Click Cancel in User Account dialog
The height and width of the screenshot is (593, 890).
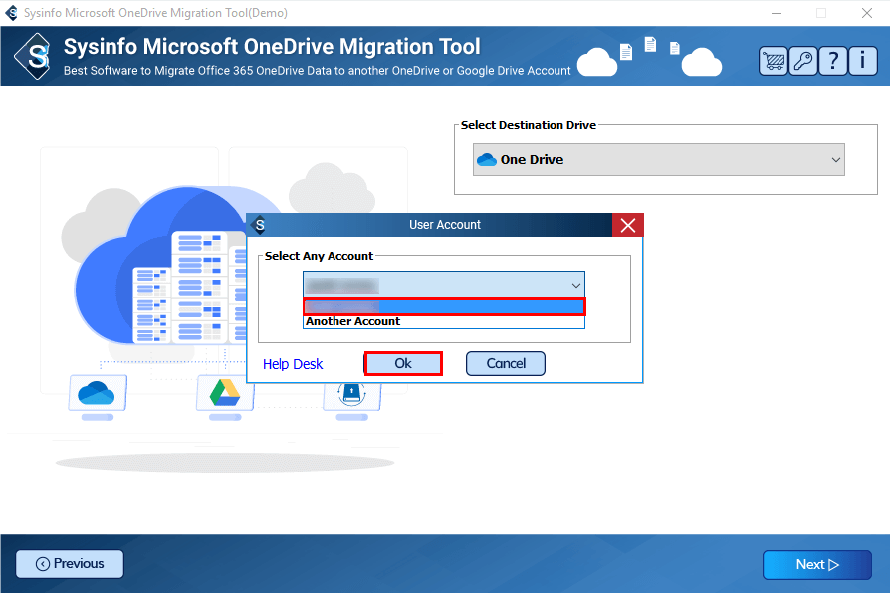(x=505, y=364)
